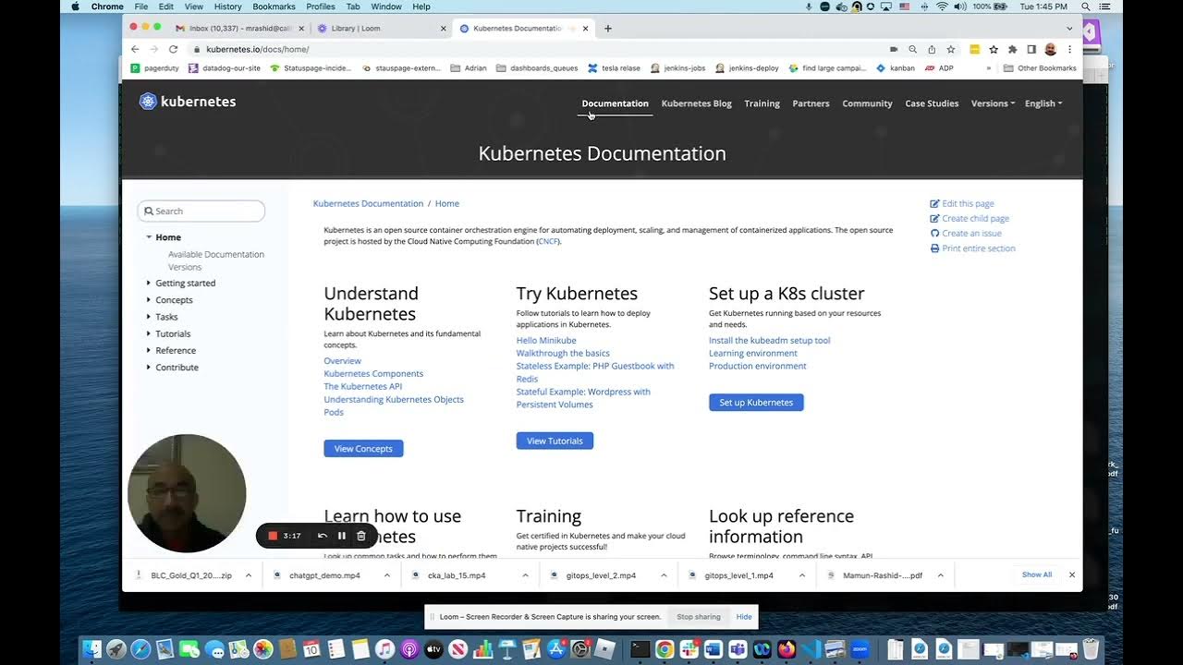Click the documentation Search field
This screenshot has width=1183, height=665.
pyautogui.click(x=201, y=212)
